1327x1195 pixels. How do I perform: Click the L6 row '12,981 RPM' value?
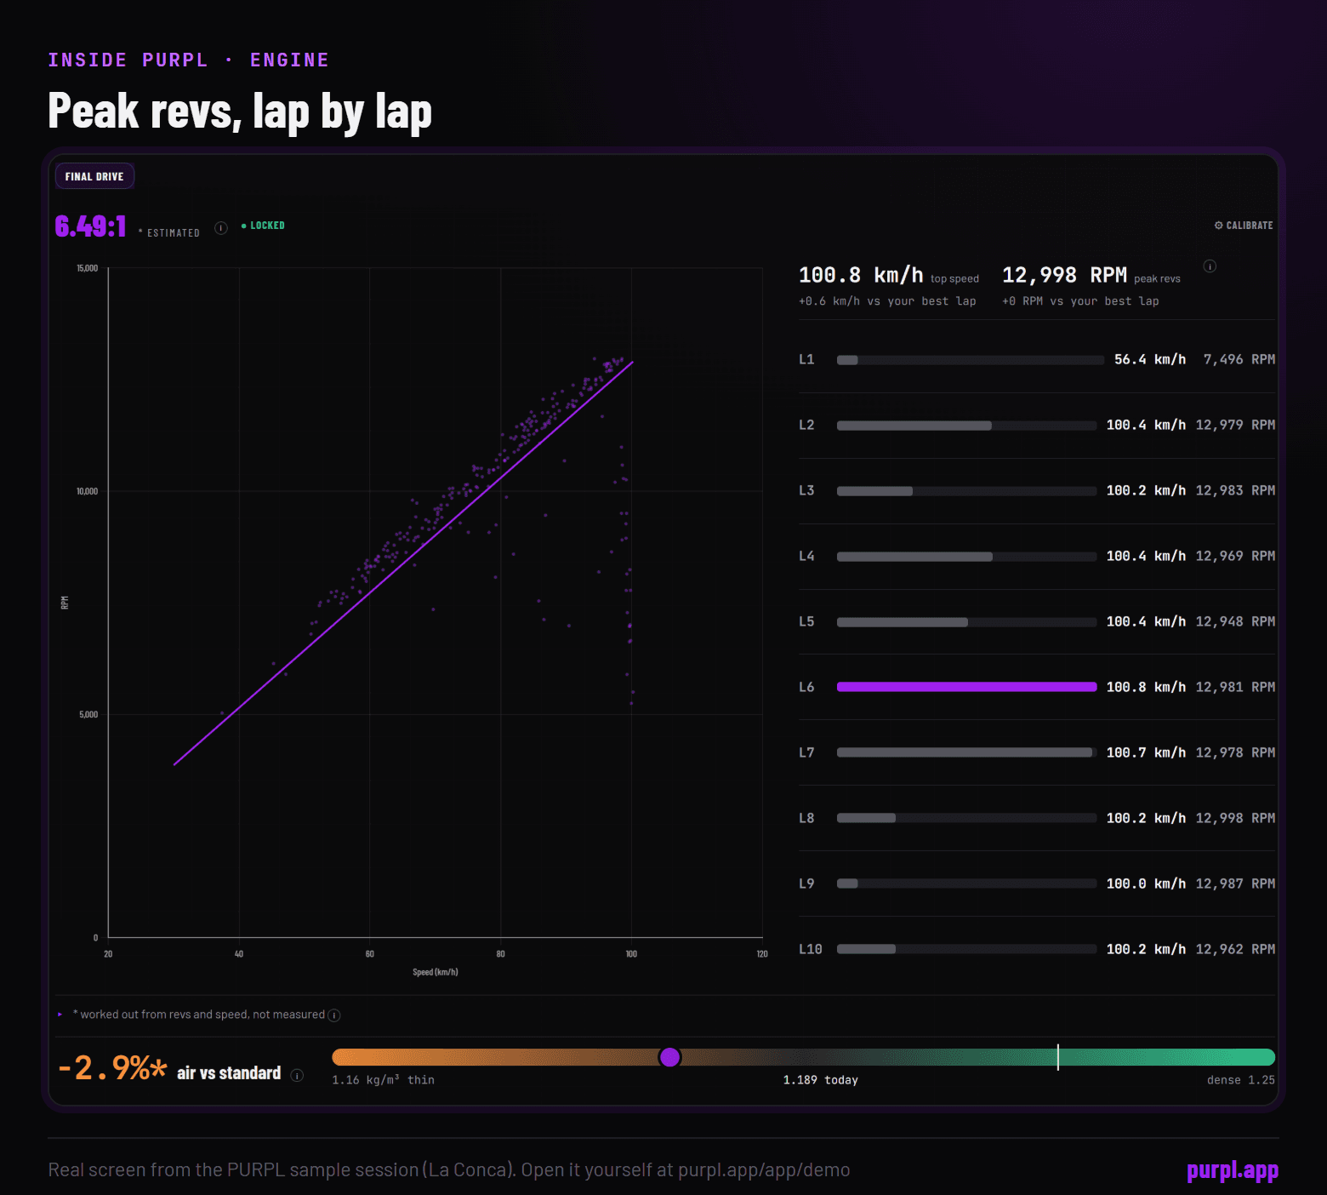pos(1235,687)
